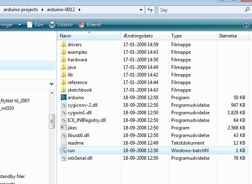This screenshot has height=184, width=252.
Task: Select the '_ml310' folder tree item
Action: (7, 108)
